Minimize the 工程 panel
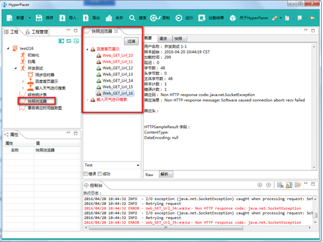Image resolution: width=323 pixels, height=242 pixels. pyautogui.click(x=68, y=30)
